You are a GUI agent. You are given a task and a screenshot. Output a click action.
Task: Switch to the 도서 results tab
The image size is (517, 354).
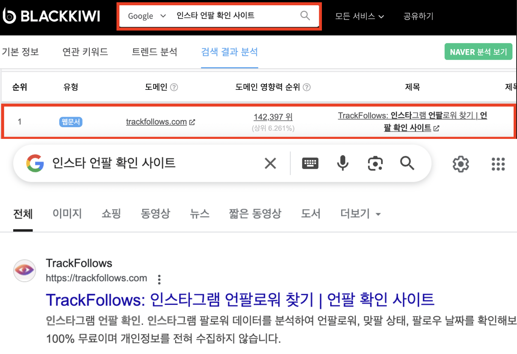pos(311,214)
